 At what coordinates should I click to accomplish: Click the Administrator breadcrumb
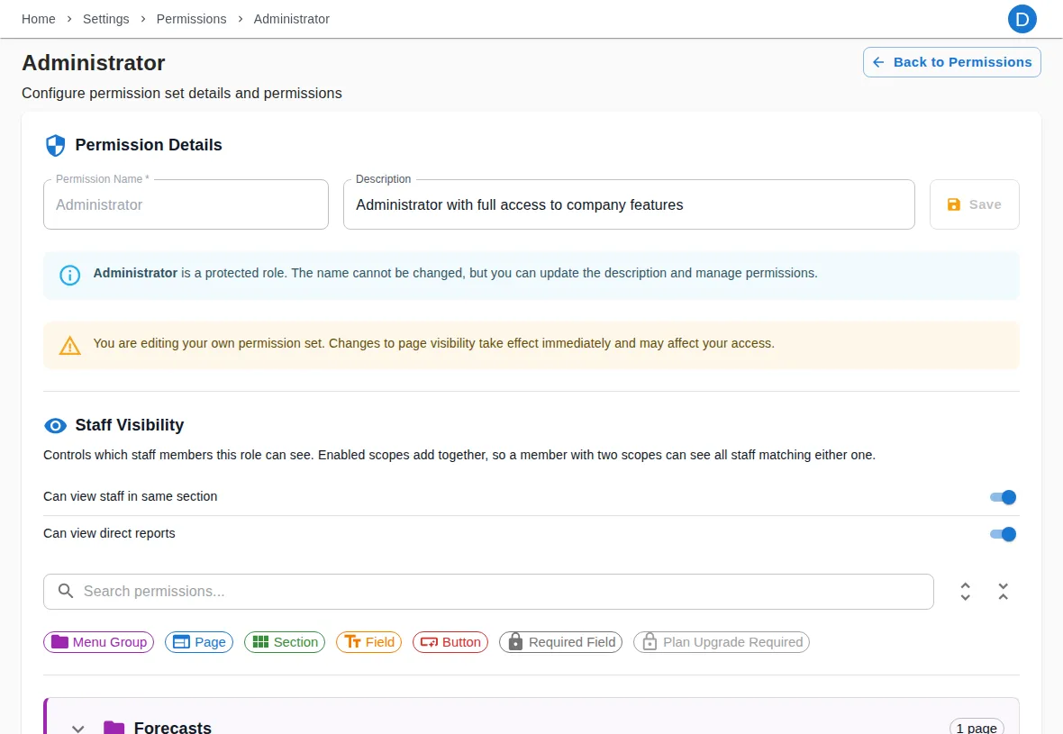[292, 19]
